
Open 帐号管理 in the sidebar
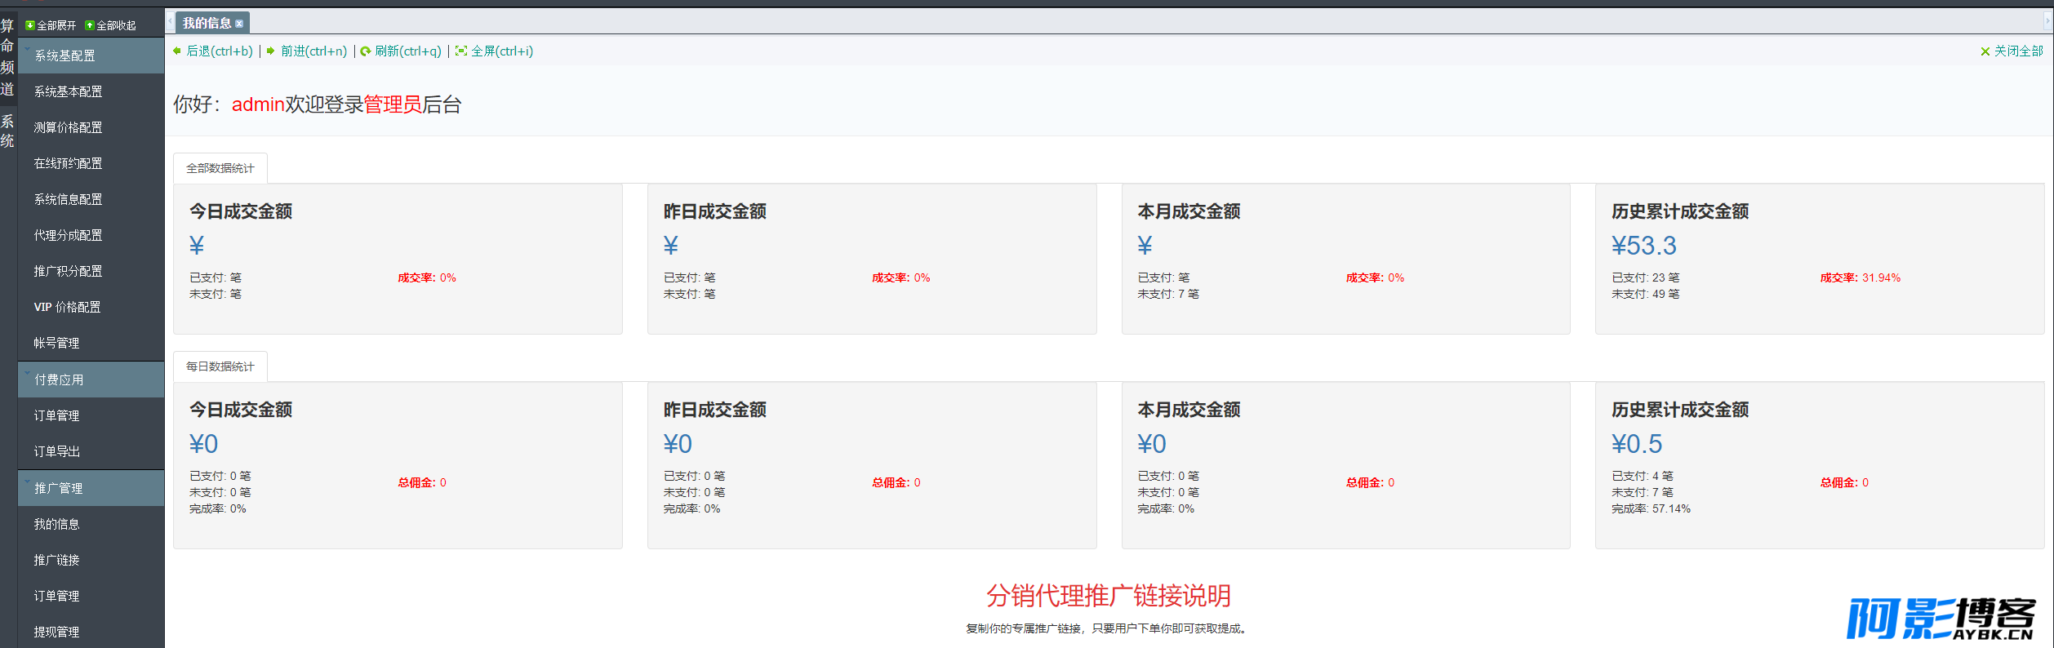56,343
